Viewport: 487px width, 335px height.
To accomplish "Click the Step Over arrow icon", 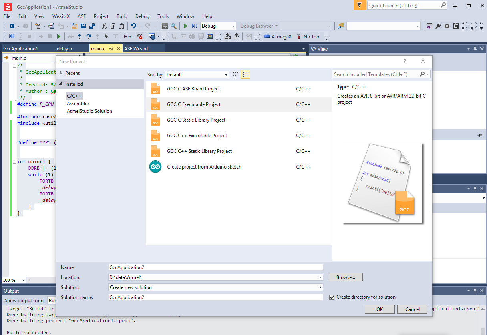I will [89, 36].
